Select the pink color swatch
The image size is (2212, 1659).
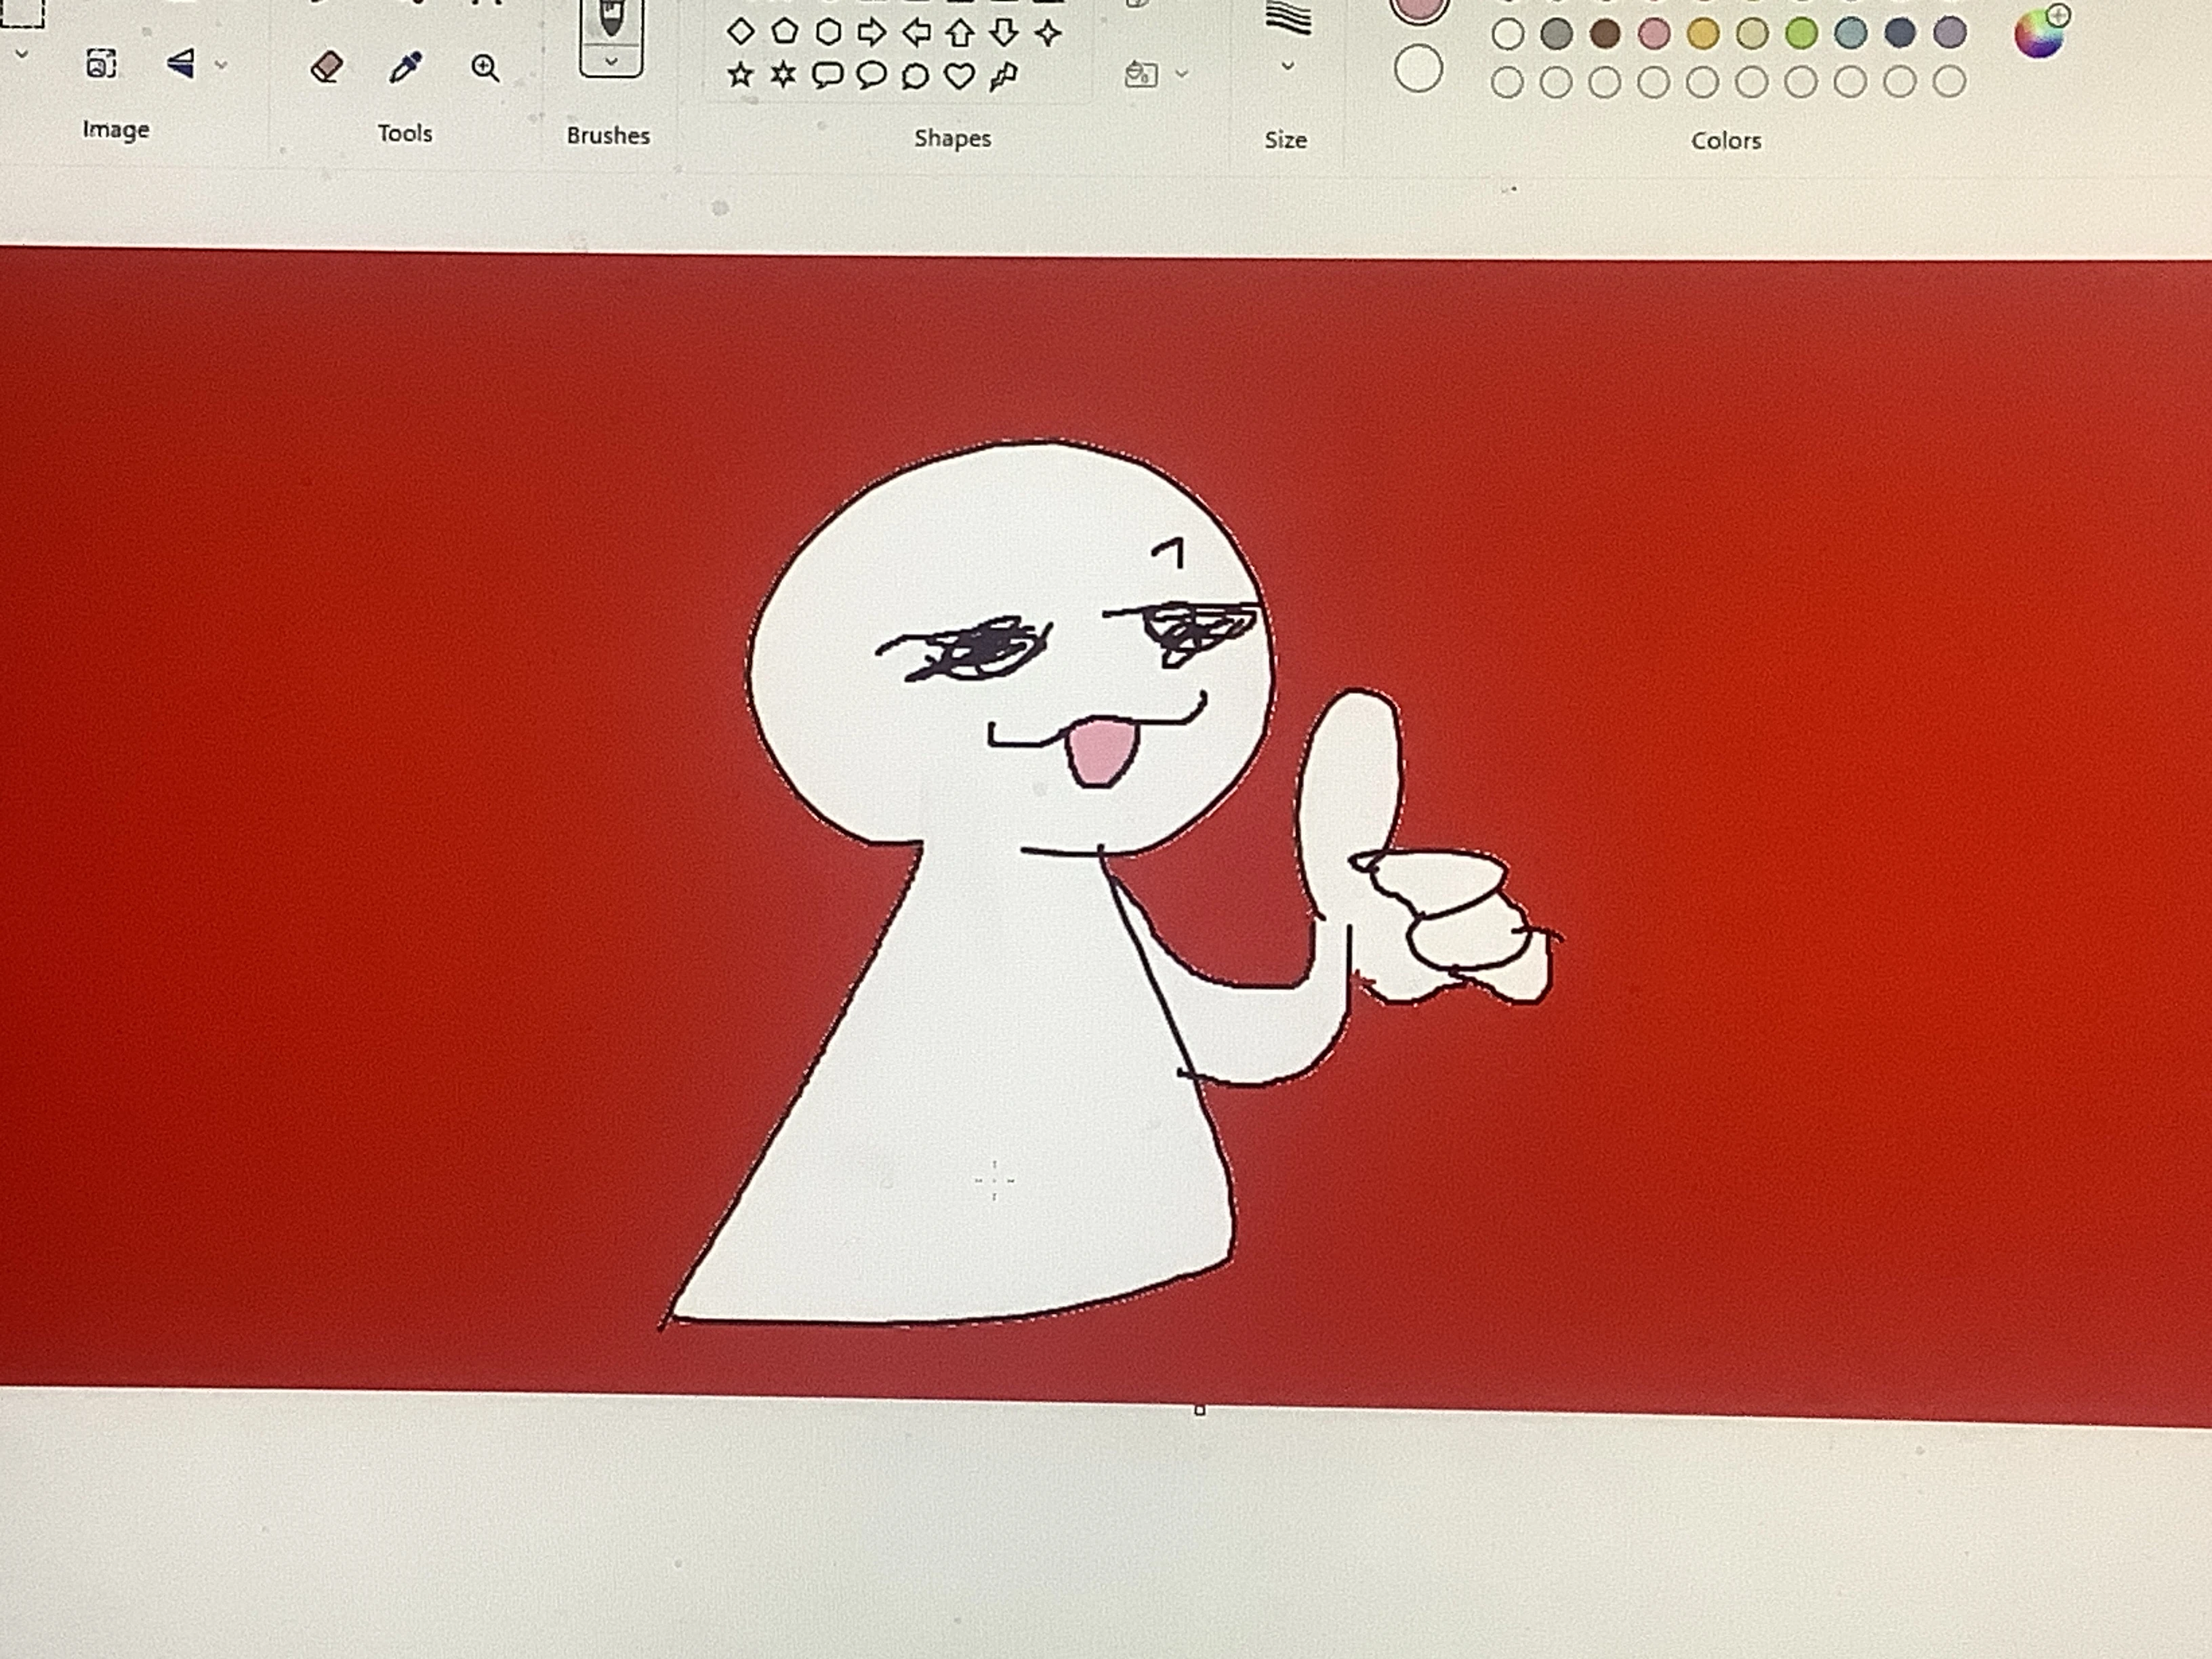coord(1653,34)
